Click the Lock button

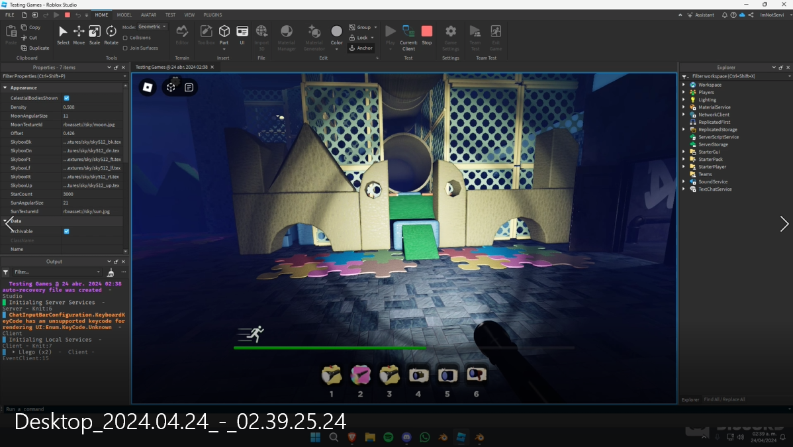pyautogui.click(x=359, y=38)
